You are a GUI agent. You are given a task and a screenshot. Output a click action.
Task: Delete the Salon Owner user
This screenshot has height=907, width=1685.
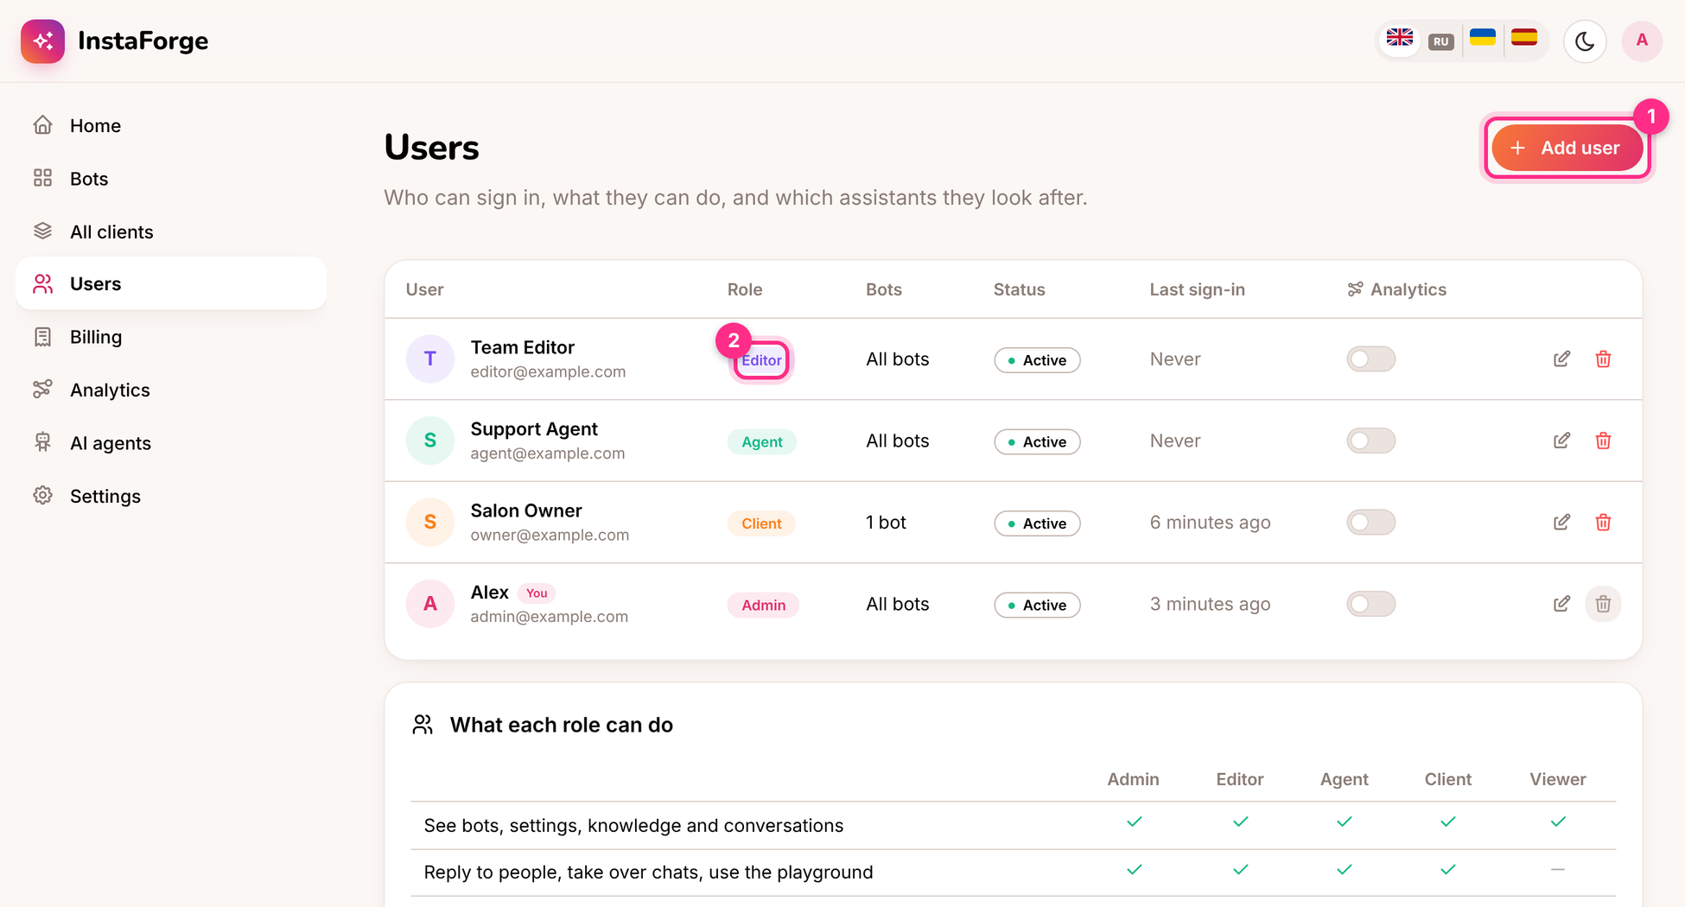(x=1603, y=522)
